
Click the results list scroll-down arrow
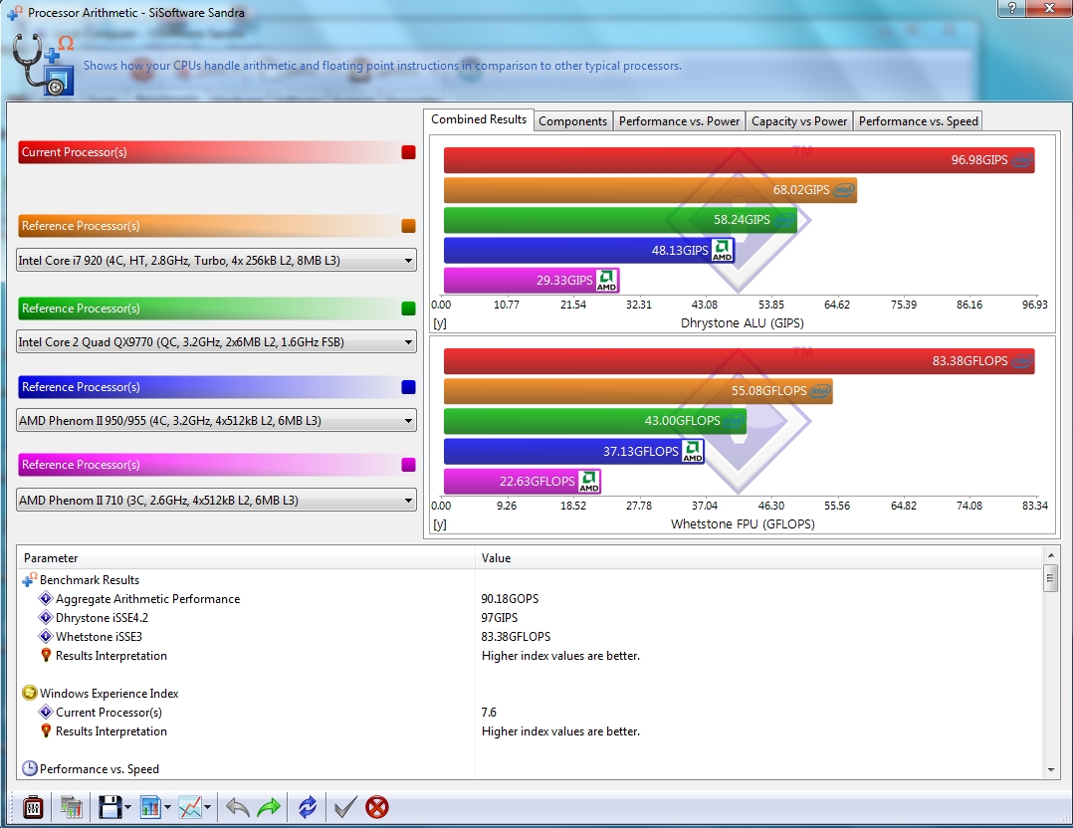(1050, 770)
